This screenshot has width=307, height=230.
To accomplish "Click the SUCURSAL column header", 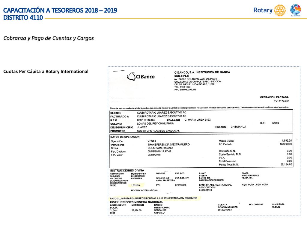I will click(278, 204).
